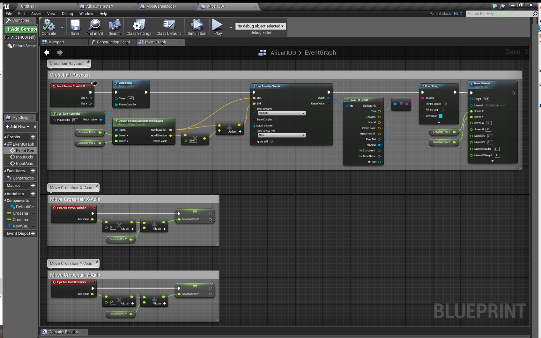The height and width of the screenshot is (338, 541).
Task: Open the File menu
Action: tap(9, 14)
